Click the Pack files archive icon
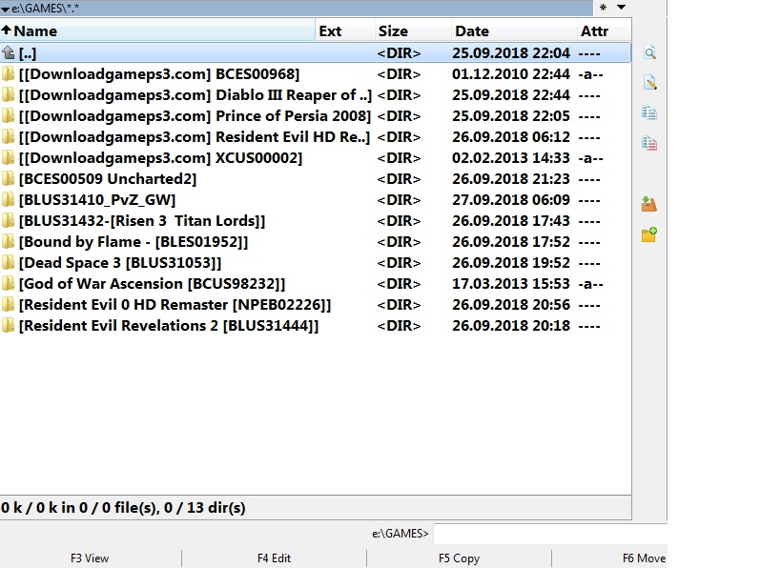Viewport: 781px width, 568px height. pos(649,204)
